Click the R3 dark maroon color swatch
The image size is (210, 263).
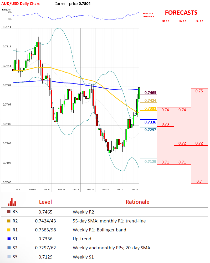tap(9, 211)
